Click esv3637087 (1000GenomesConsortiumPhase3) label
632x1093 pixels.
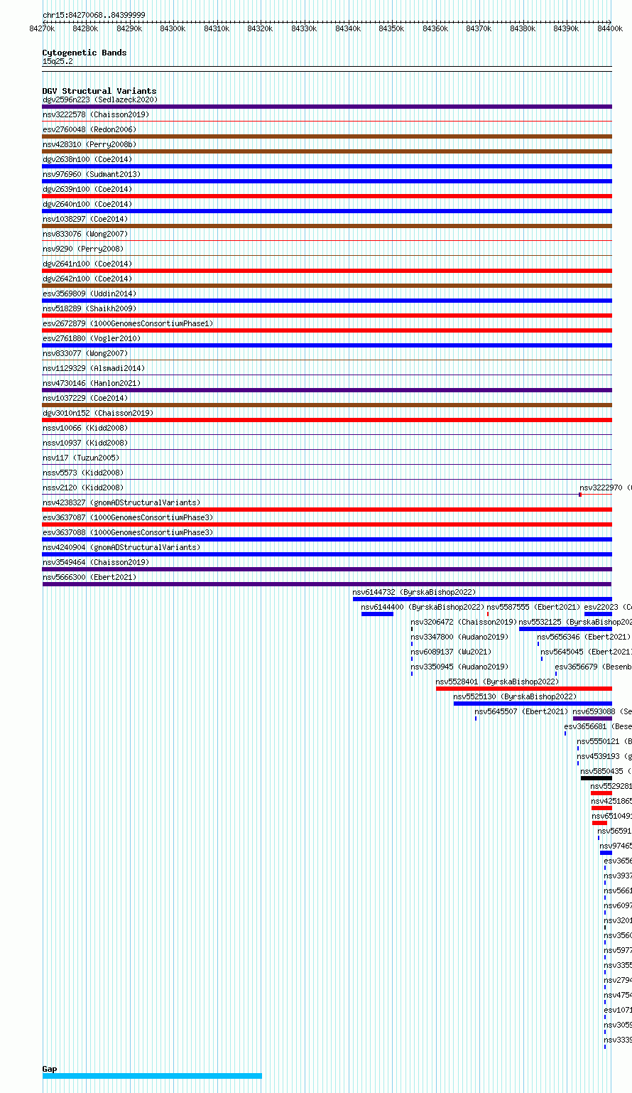click(128, 517)
